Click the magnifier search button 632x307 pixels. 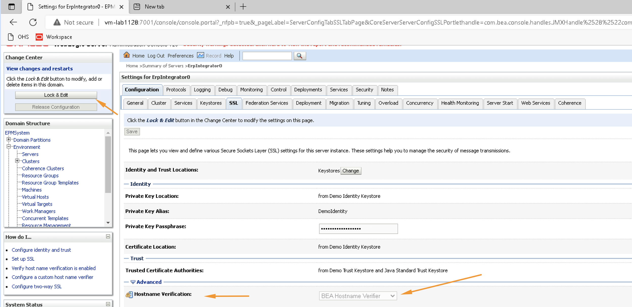pos(300,56)
